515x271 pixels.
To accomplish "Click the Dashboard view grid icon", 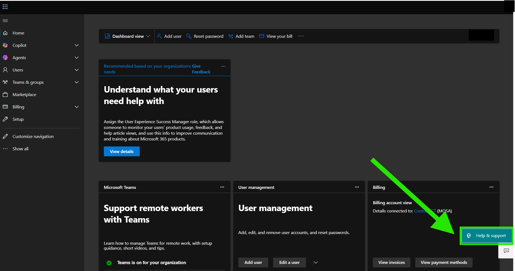I will click(107, 36).
